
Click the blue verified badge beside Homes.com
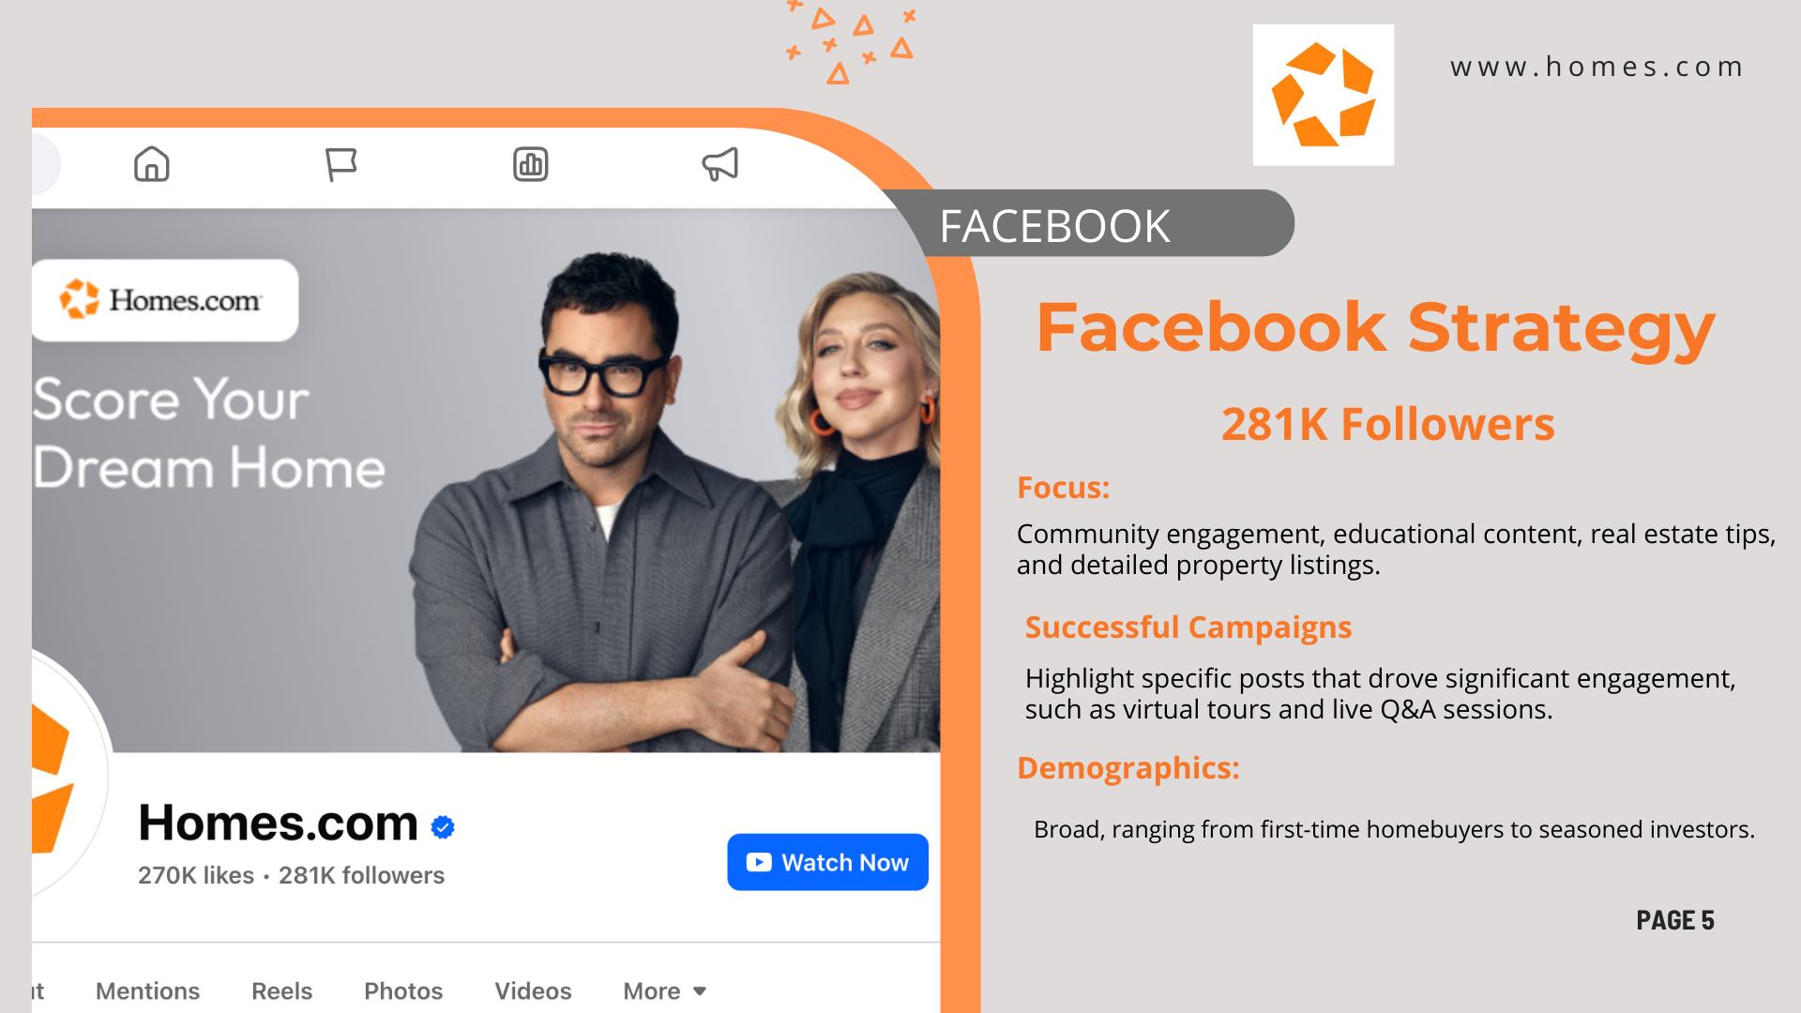coord(443,826)
